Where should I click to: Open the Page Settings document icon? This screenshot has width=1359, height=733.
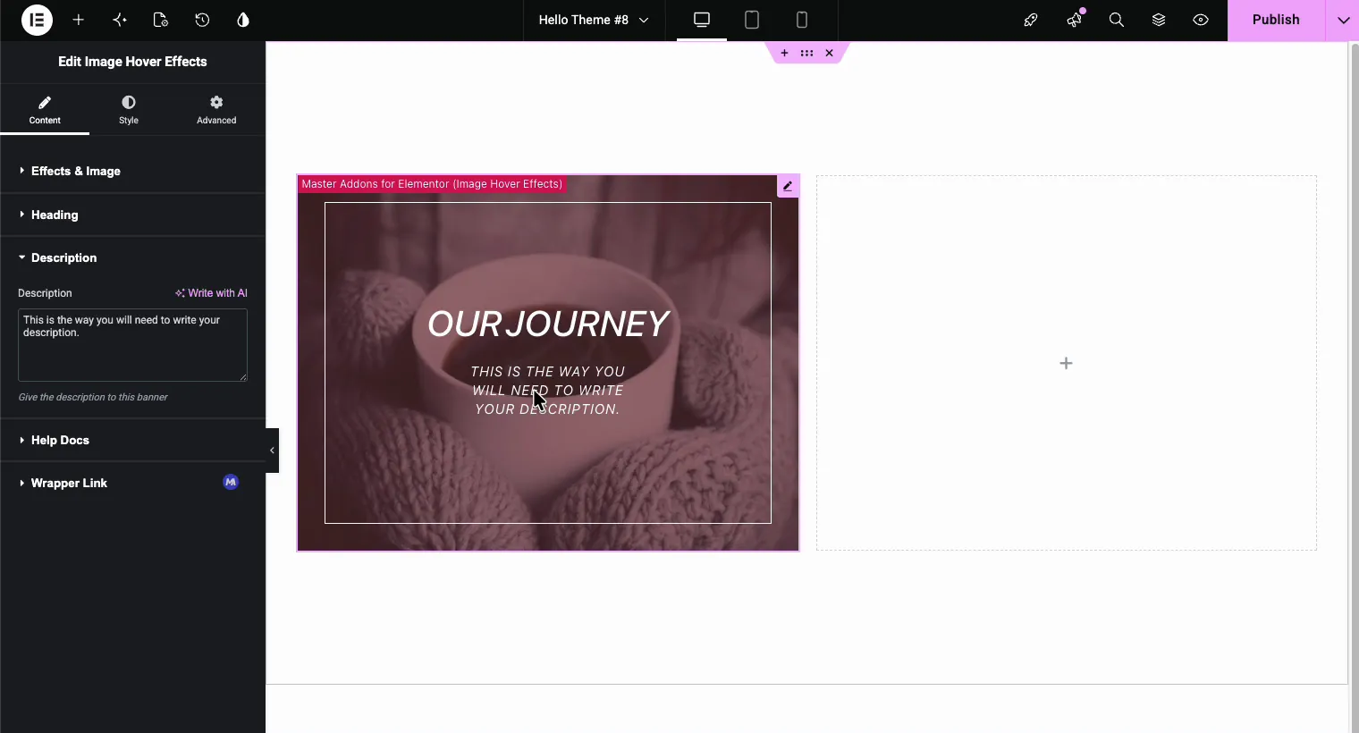pos(161,20)
